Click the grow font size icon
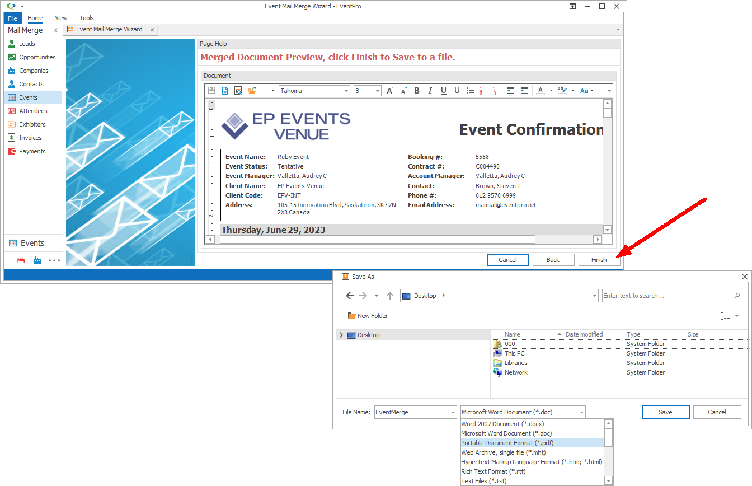The height and width of the screenshot is (486, 752). coord(390,91)
